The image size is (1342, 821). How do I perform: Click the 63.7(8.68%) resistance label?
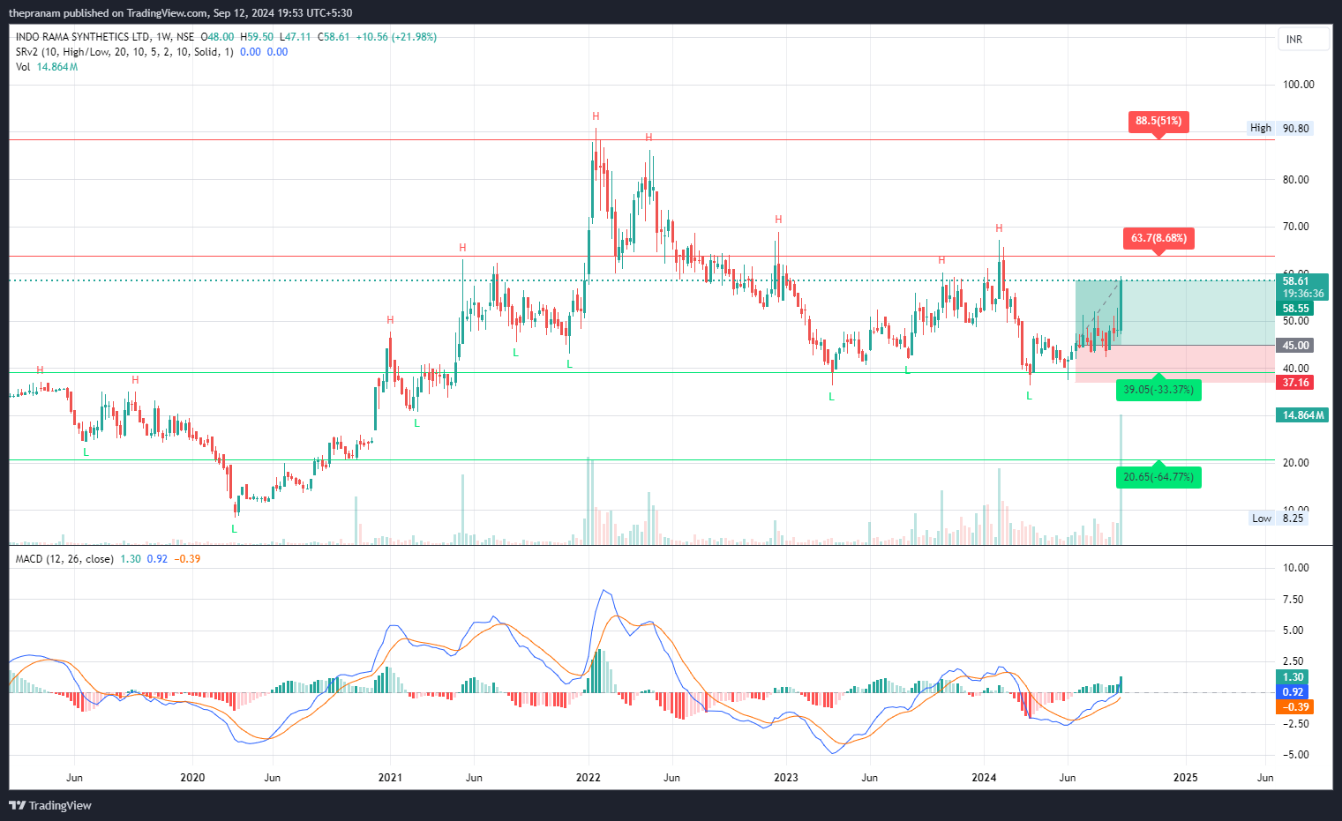click(1158, 238)
